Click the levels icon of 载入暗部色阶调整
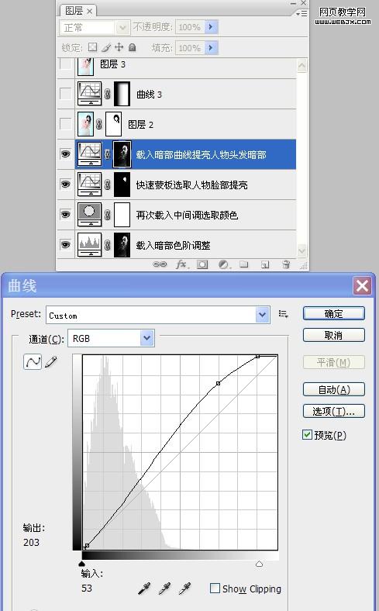379x611 pixels. (x=90, y=245)
